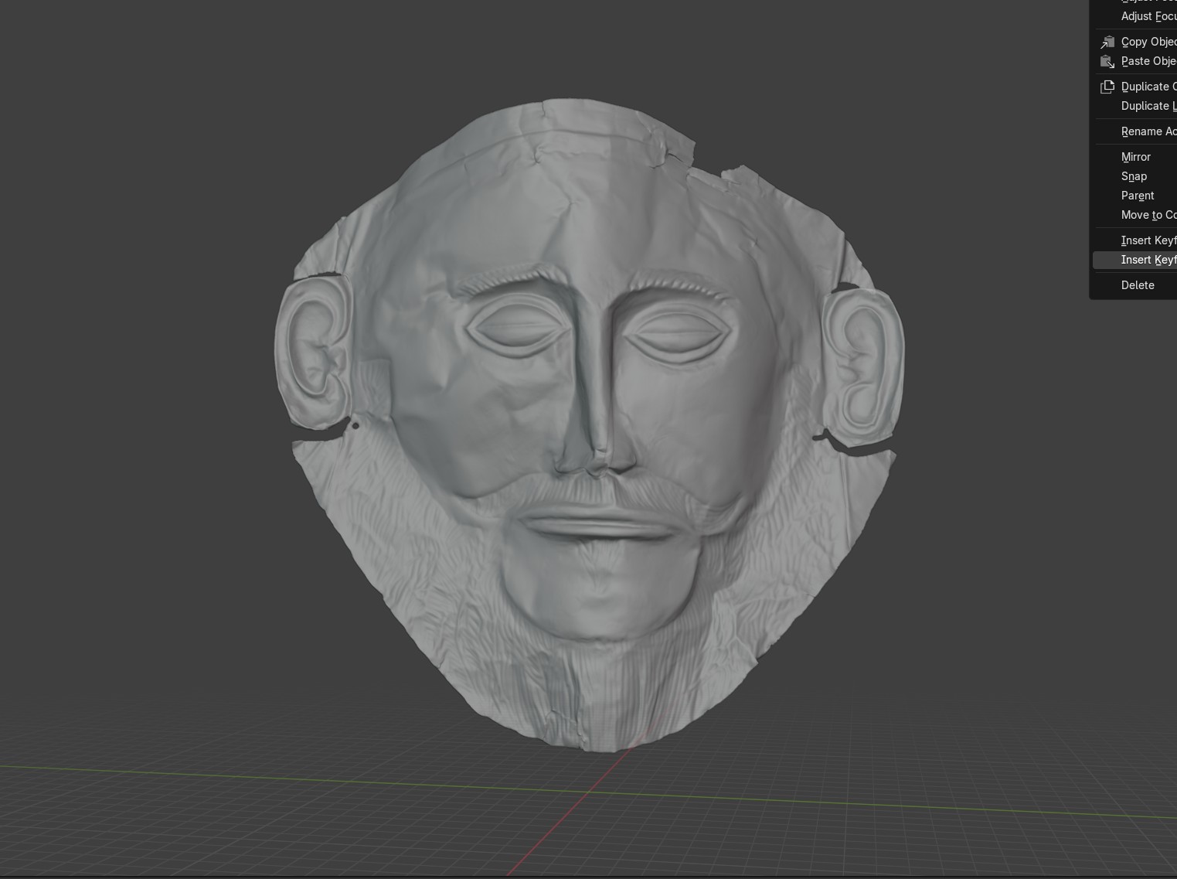Screen dimensions: 1177x879
Task: Choose Delete in the context menu
Action: click(x=1138, y=285)
